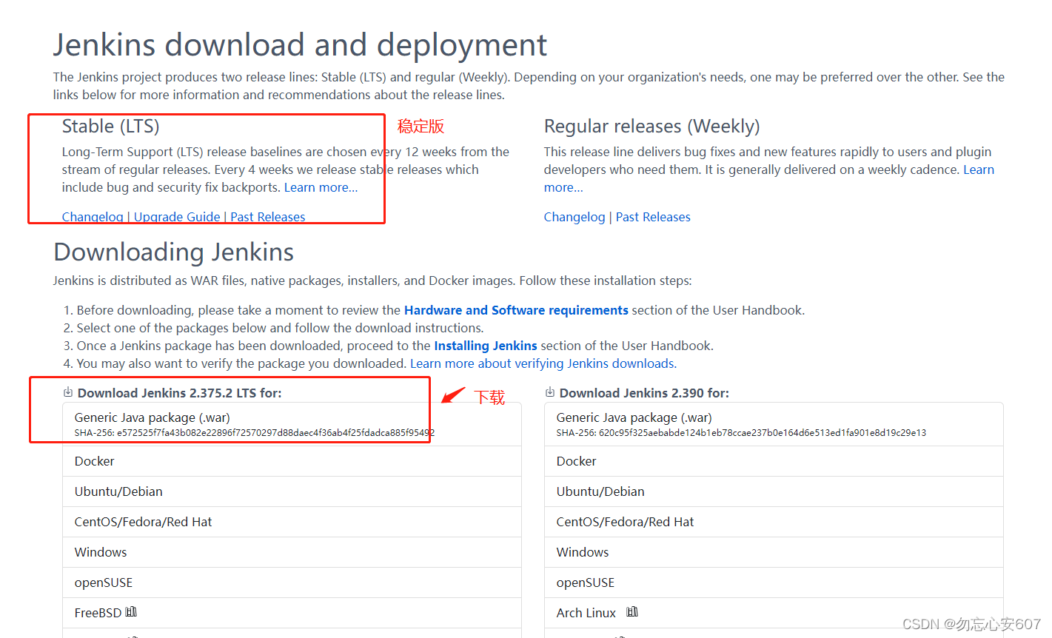Viewport: 1052px width, 638px height.
Task: Select Arch Linux under Jenkins 2.390 downloads
Action: click(774, 613)
